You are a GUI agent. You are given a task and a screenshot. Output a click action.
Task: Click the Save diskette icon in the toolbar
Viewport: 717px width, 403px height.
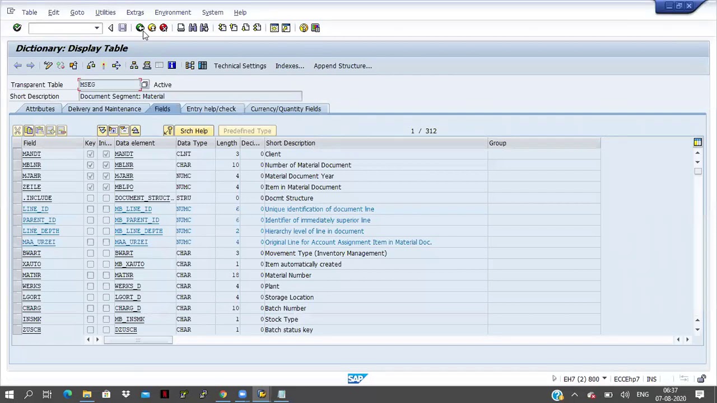pos(122,28)
